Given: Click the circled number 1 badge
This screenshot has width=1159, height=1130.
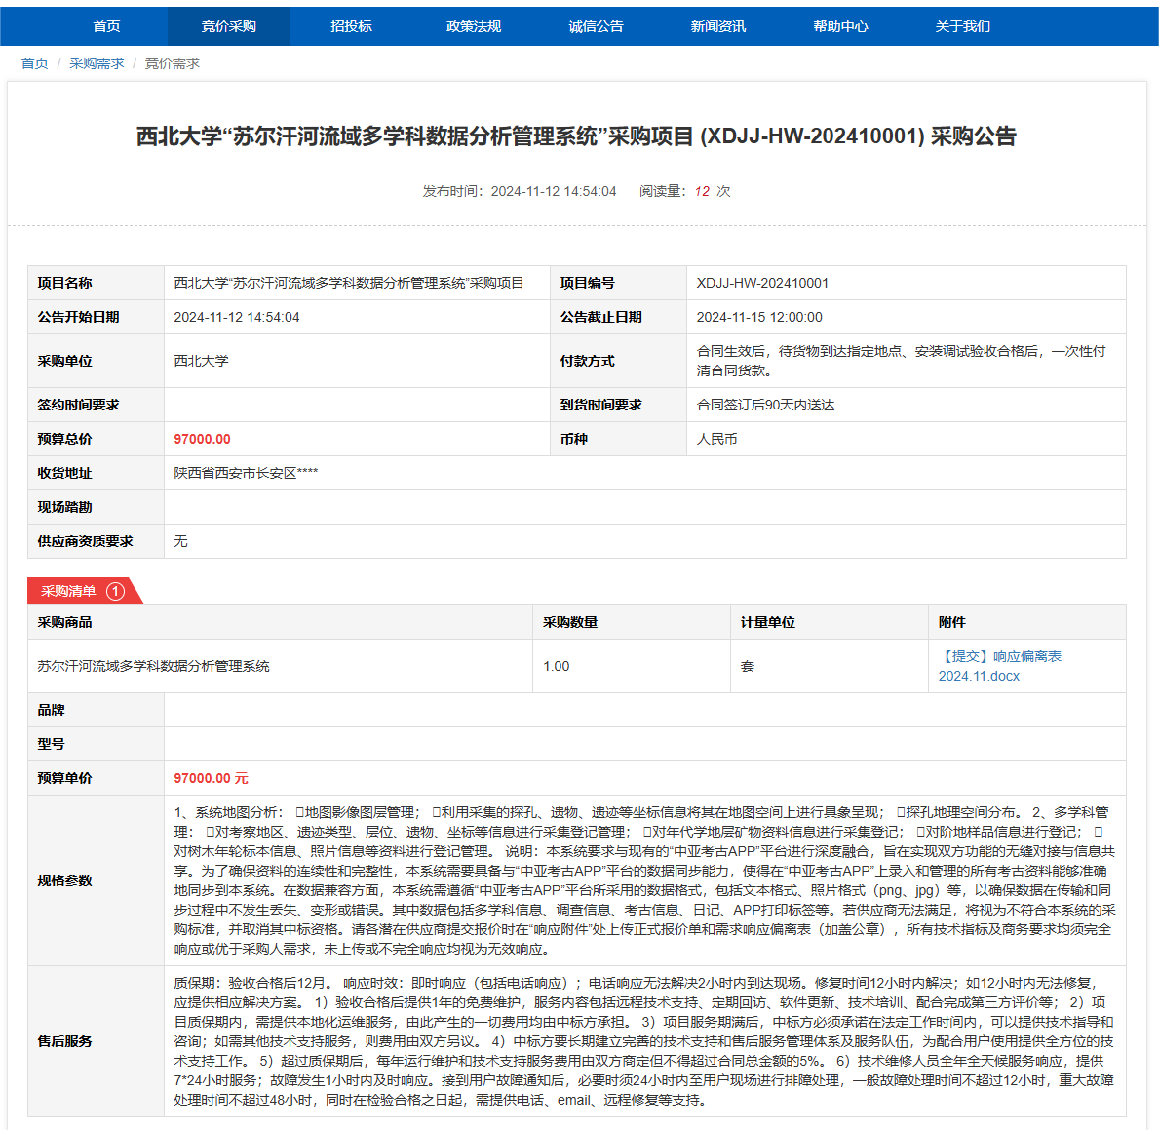Looking at the screenshot, I should [x=115, y=591].
